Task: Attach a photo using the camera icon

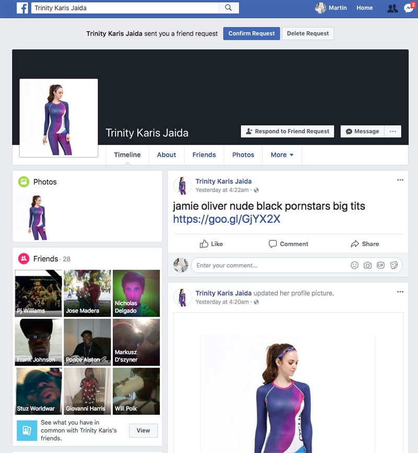Action: (368, 265)
